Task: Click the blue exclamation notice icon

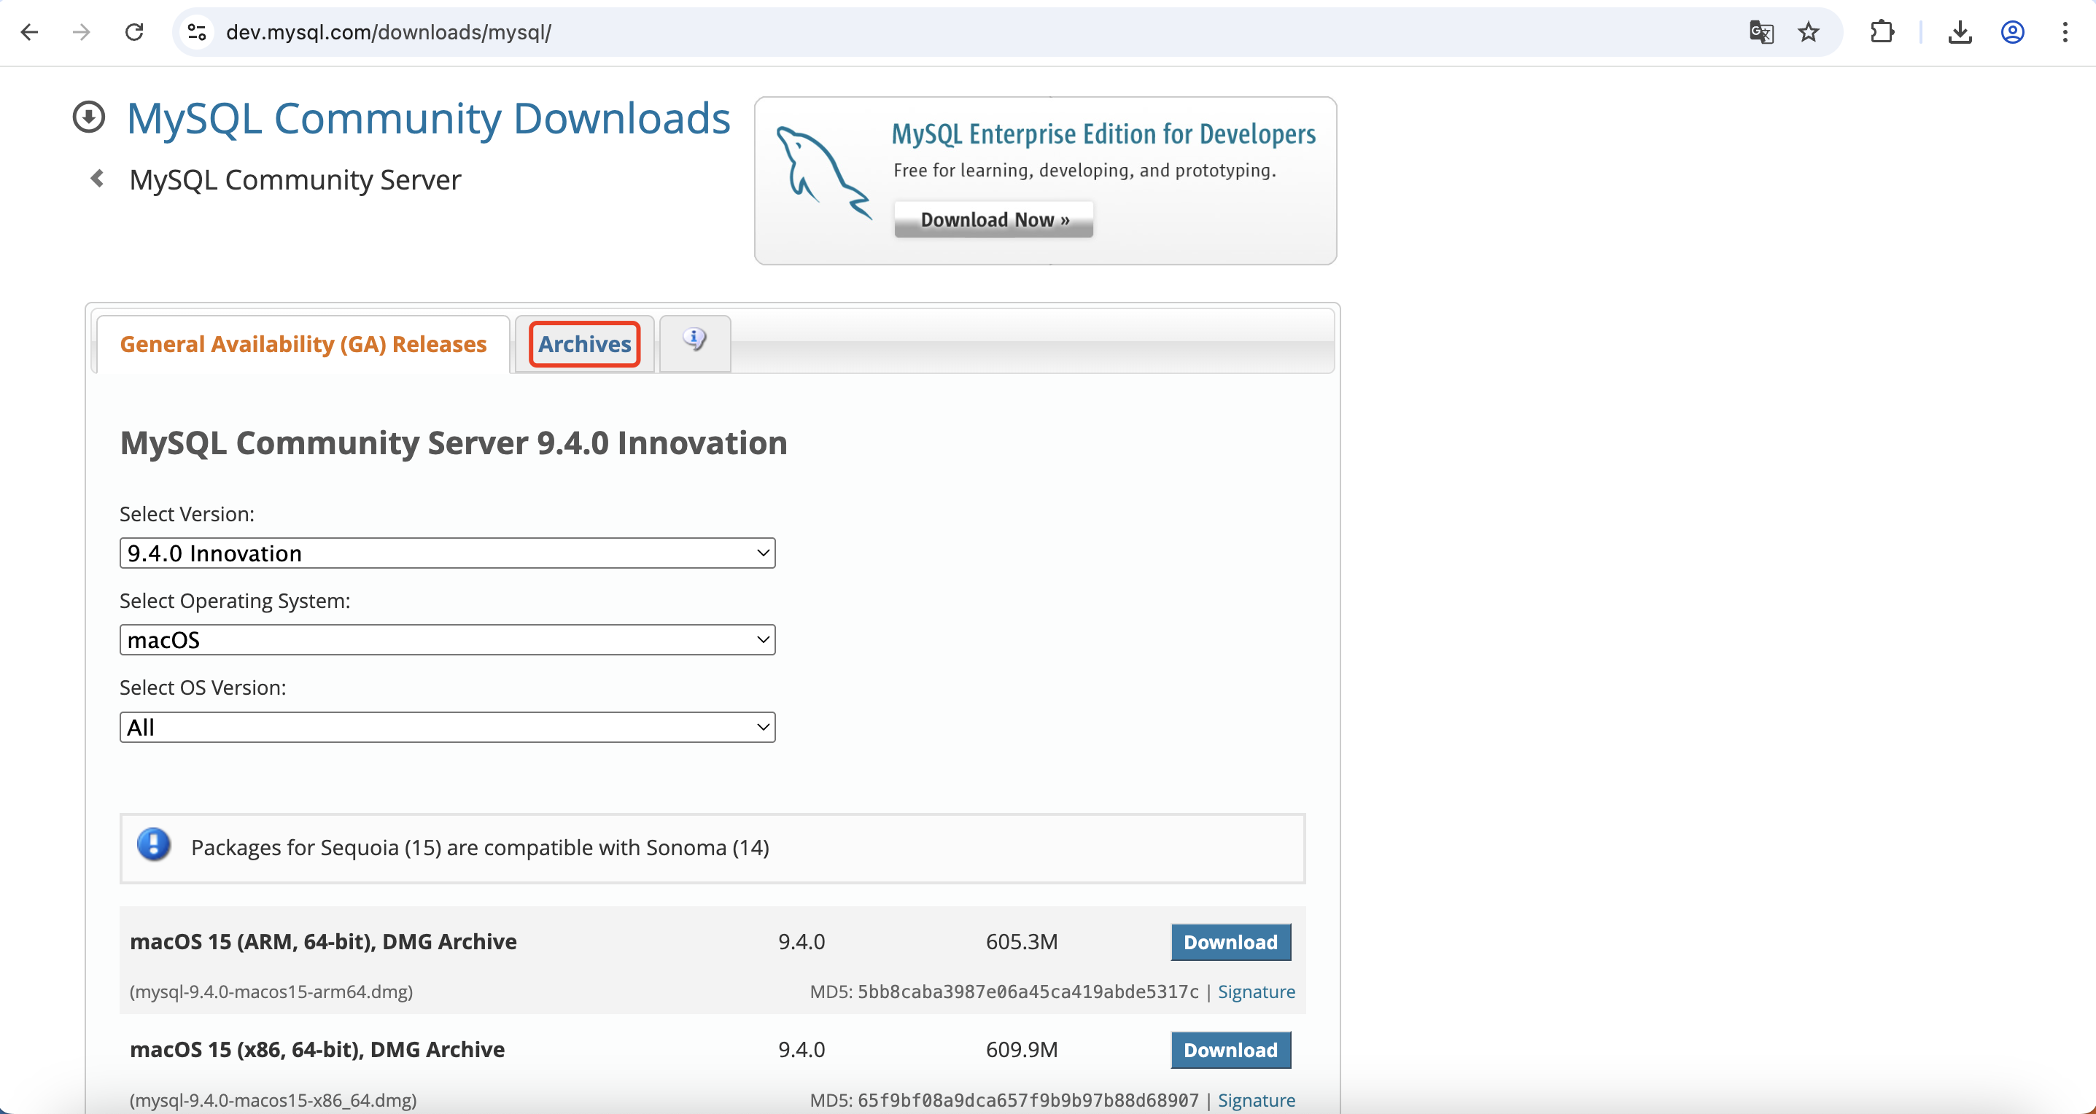Action: pos(154,845)
